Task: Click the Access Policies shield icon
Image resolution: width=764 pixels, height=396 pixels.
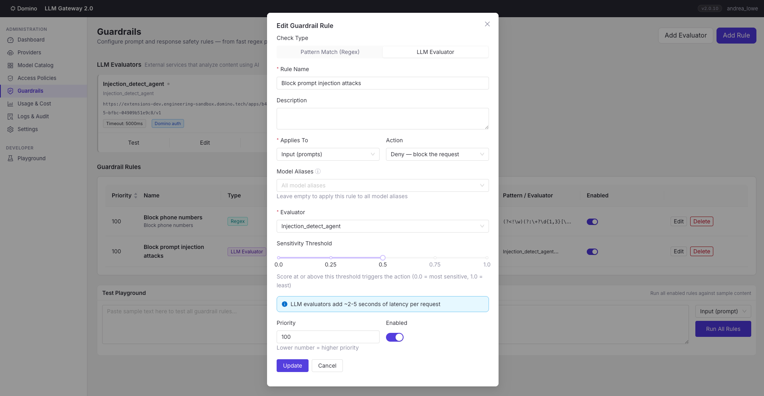Action: point(10,78)
